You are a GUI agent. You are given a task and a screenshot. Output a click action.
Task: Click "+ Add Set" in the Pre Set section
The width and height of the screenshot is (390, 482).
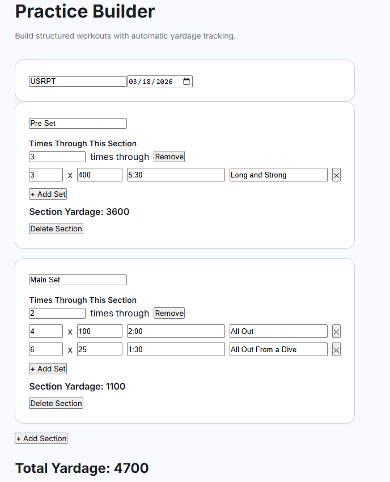48,193
